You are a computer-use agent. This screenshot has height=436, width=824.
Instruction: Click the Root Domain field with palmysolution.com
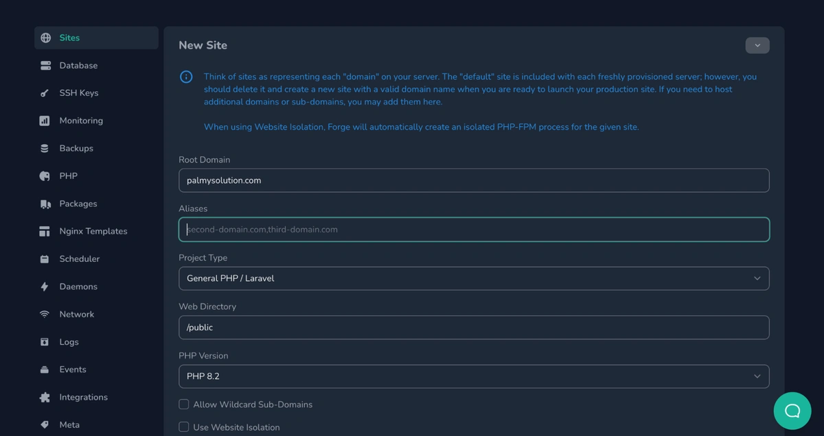coord(474,180)
